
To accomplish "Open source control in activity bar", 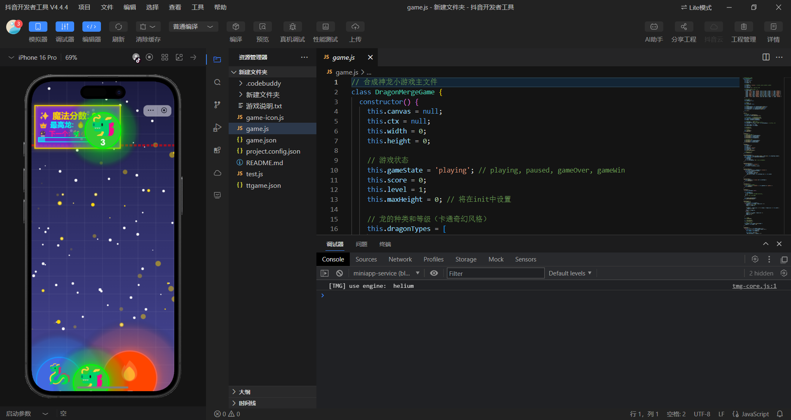I will click(218, 105).
